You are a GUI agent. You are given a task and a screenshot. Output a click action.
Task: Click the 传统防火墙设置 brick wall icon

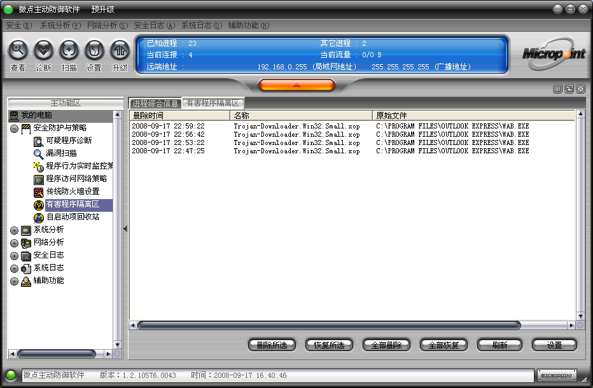coord(39,192)
